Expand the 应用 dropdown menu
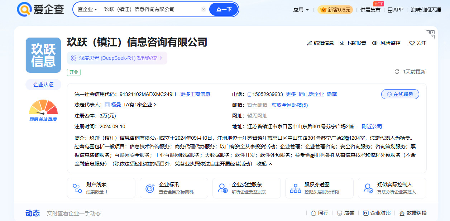Viewport: 450px width, 221px height. (301, 10)
